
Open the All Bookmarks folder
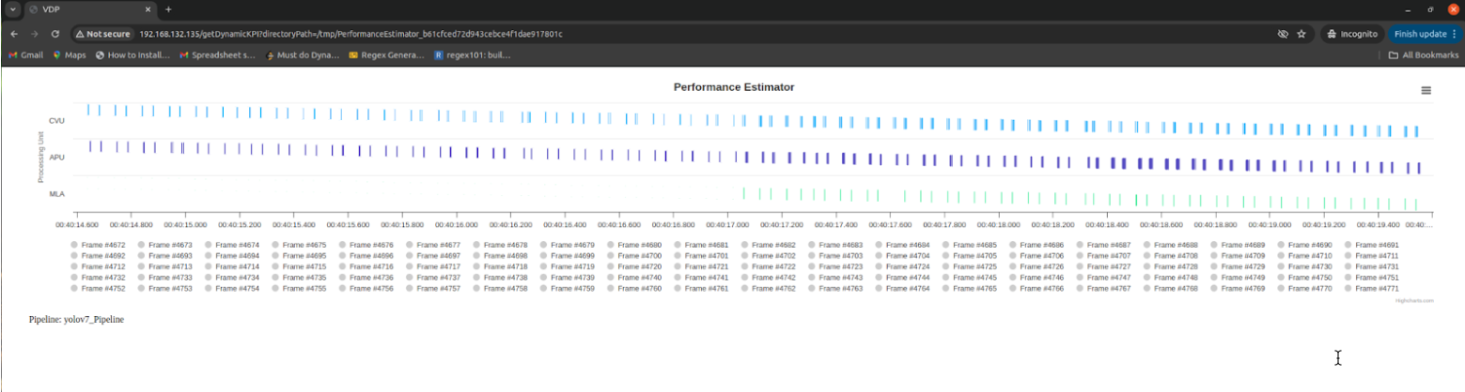coord(1422,55)
